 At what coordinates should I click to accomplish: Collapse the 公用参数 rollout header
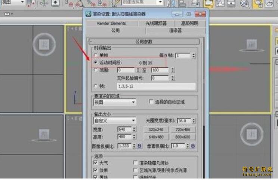click(144, 42)
